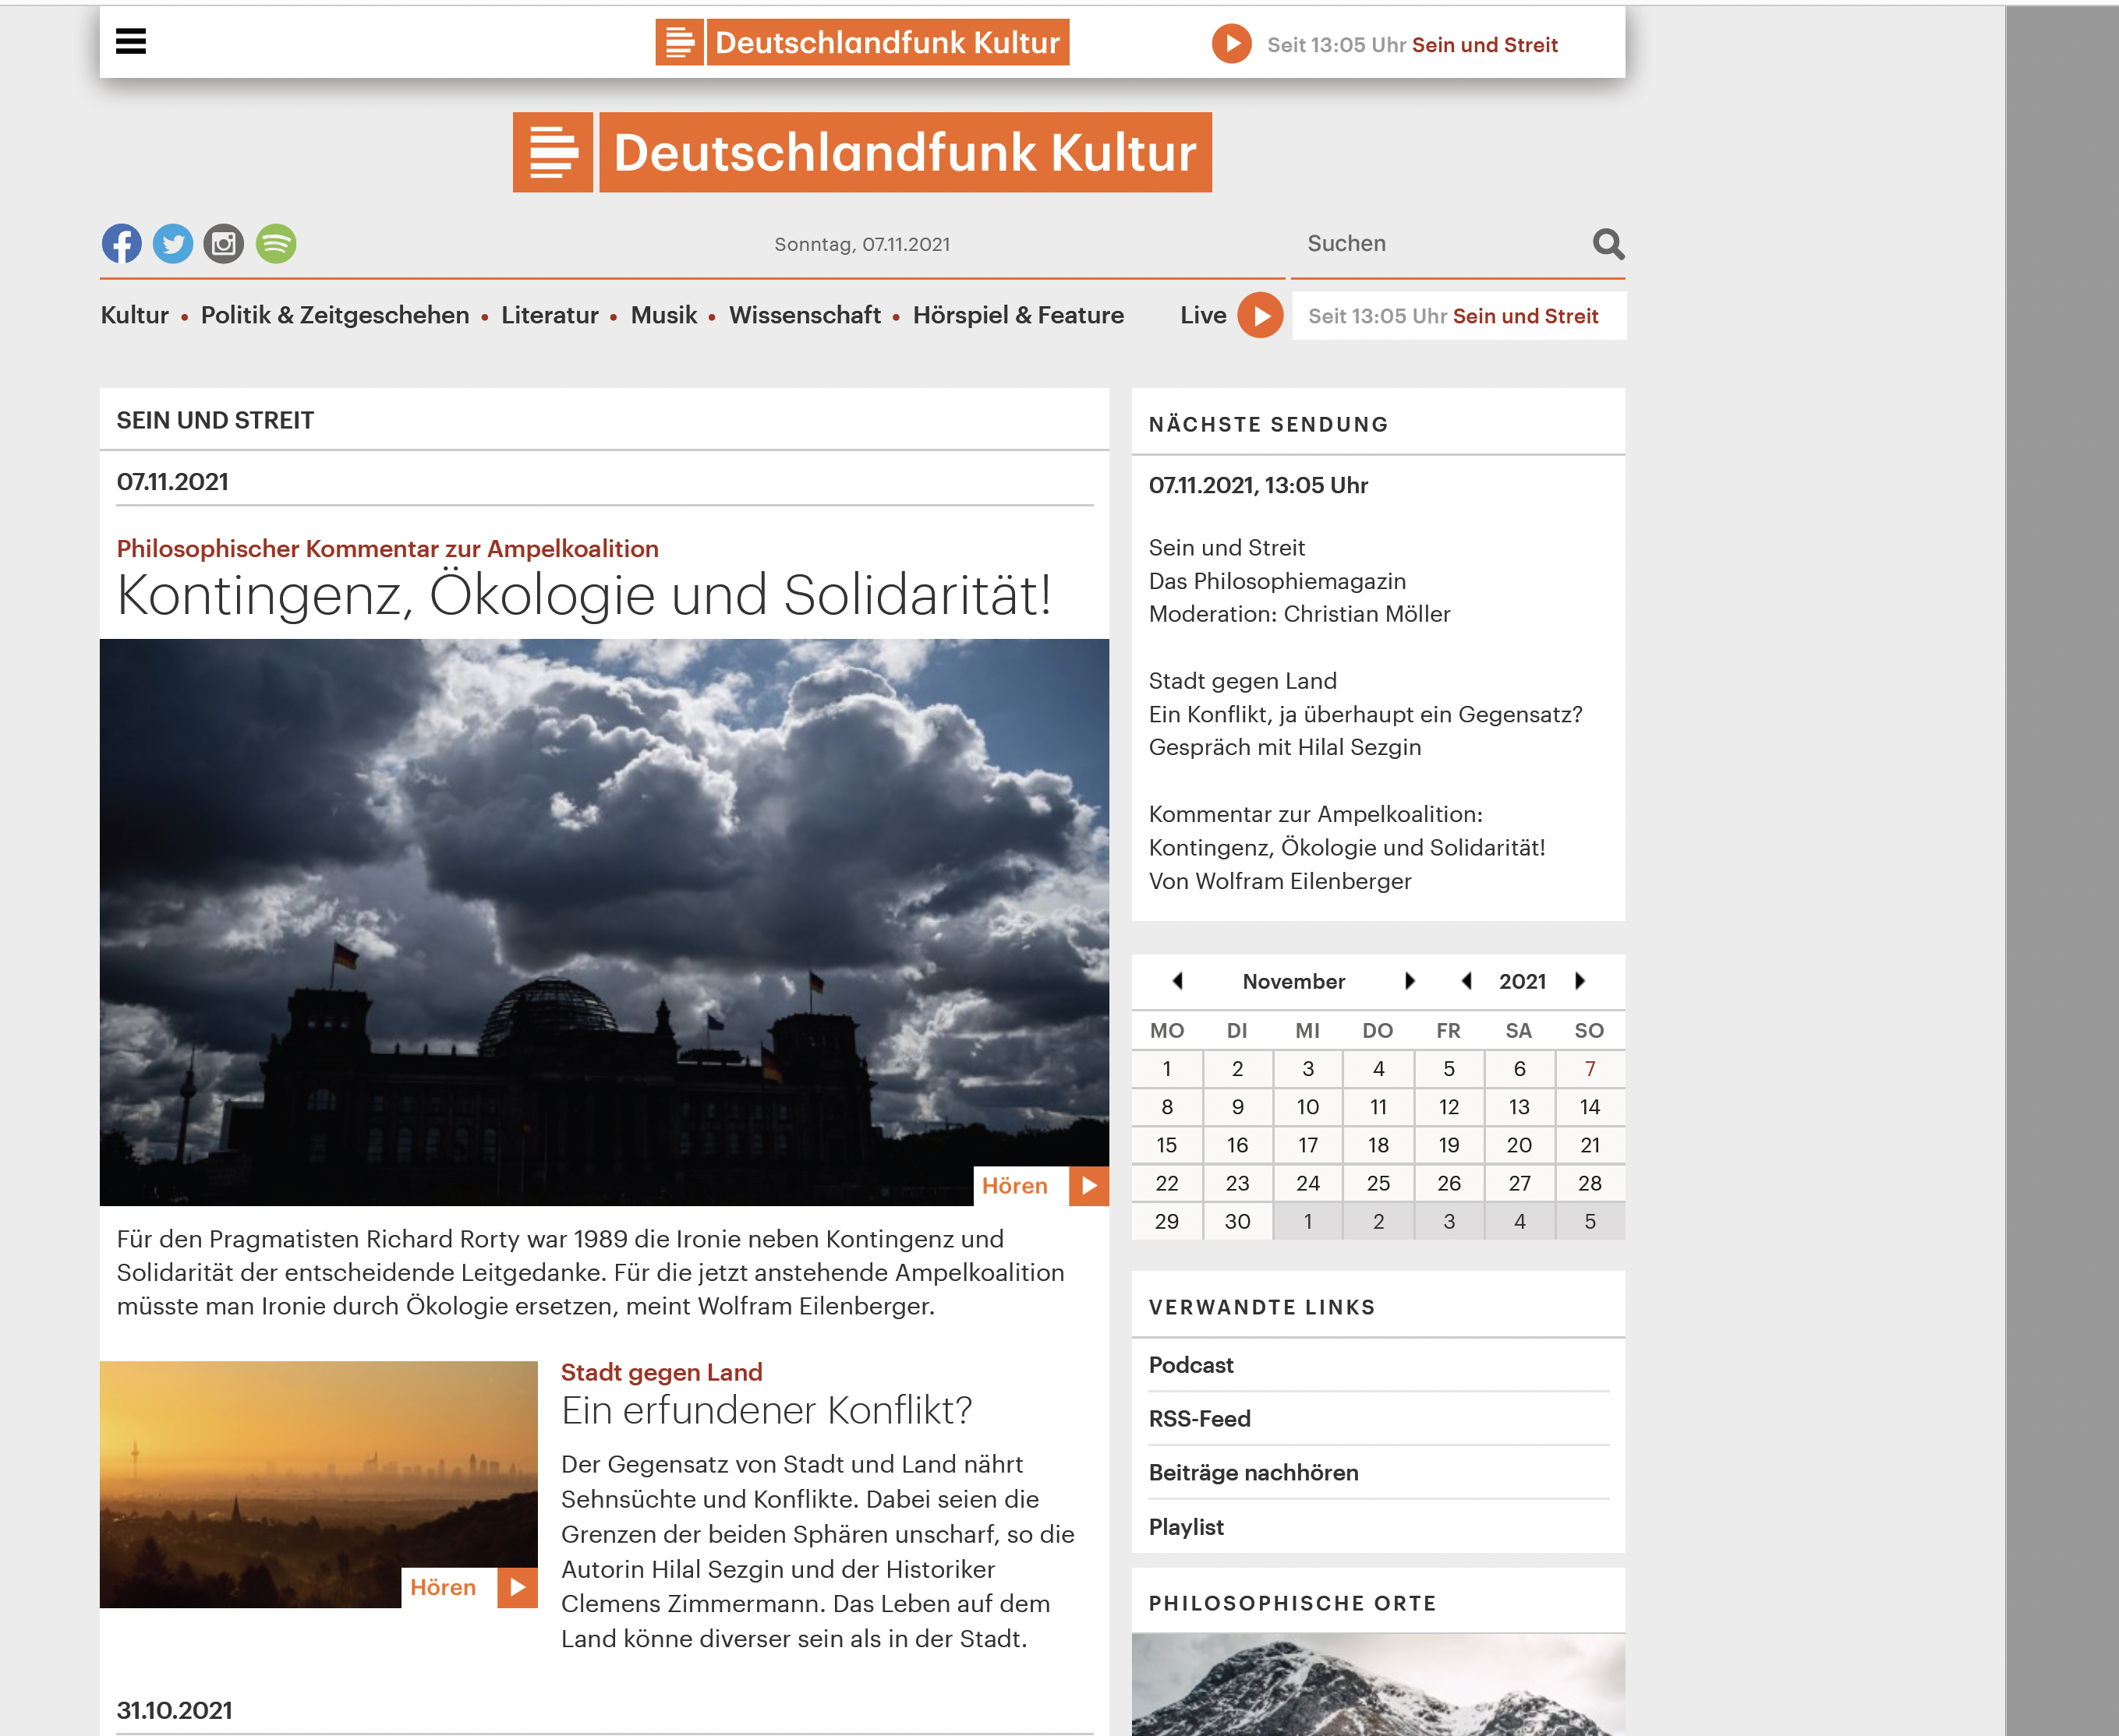The image size is (2119, 1736).
Task: Select November 30 in the calendar
Action: [x=1237, y=1221]
